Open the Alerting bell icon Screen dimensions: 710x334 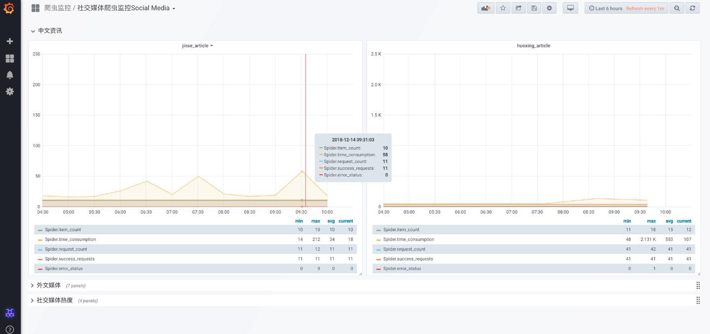pos(9,75)
